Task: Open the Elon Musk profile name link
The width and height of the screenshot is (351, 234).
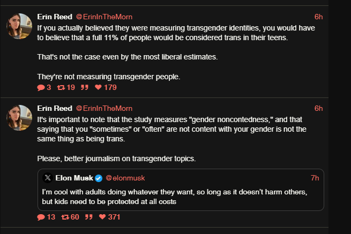Action: coord(74,178)
